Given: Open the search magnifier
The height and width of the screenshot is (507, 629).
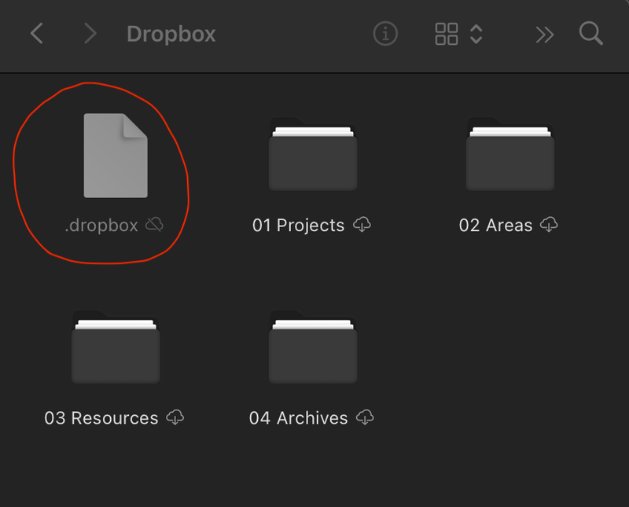Looking at the screenshot, I should point(591,33).
